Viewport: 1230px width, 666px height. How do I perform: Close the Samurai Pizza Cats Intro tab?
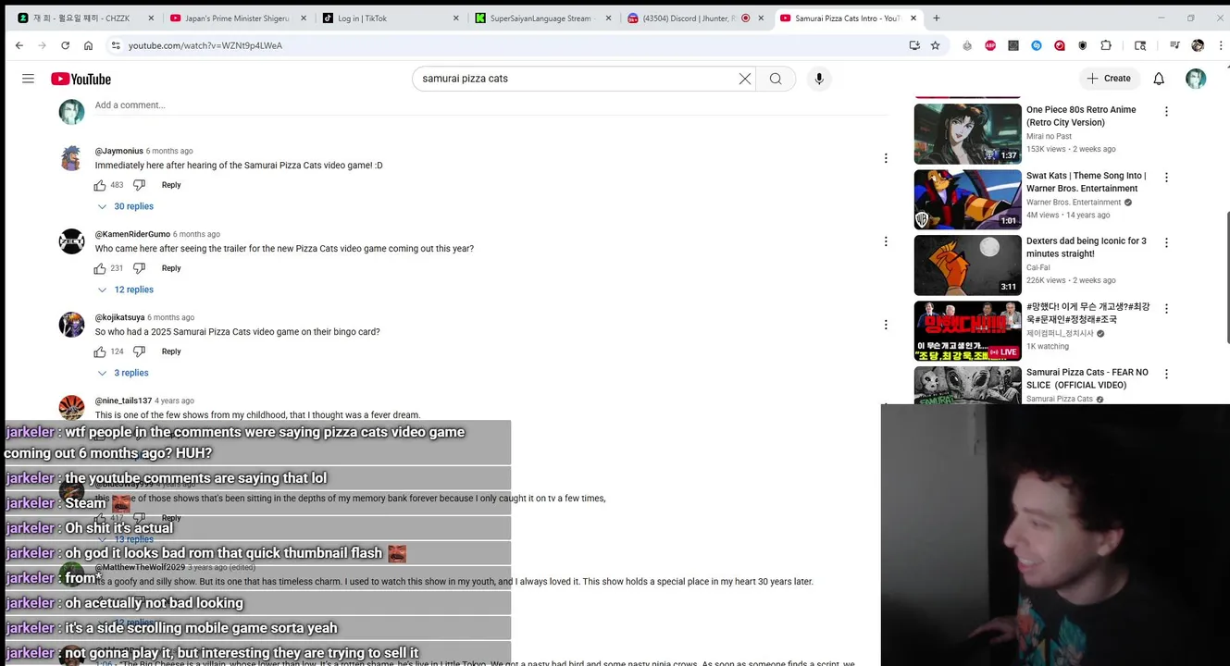click(x=913, y=18)
